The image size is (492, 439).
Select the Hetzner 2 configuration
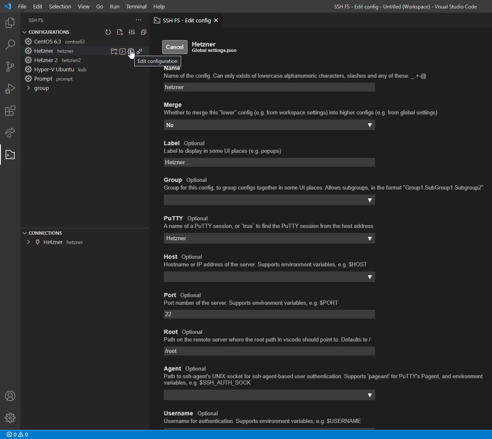tap(85, 60)
